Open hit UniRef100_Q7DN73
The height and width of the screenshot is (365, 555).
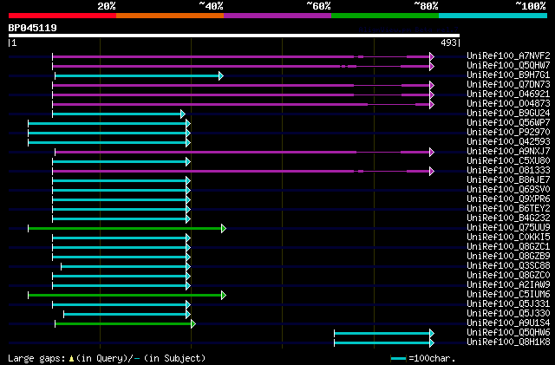508,85
